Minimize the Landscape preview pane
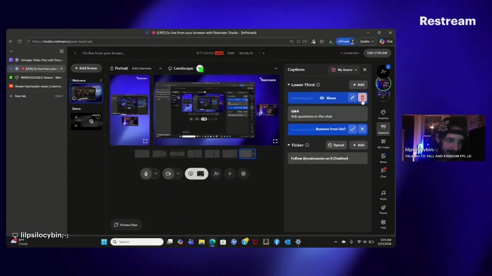 point(276,68)
